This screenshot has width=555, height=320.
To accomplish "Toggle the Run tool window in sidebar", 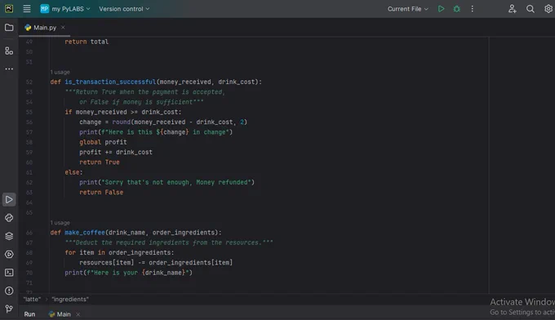I will pyautogui.click(x=9, y=200).
